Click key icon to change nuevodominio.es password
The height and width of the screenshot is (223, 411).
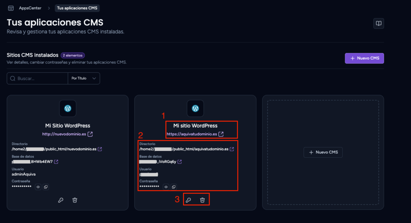[x=61, y=200]
